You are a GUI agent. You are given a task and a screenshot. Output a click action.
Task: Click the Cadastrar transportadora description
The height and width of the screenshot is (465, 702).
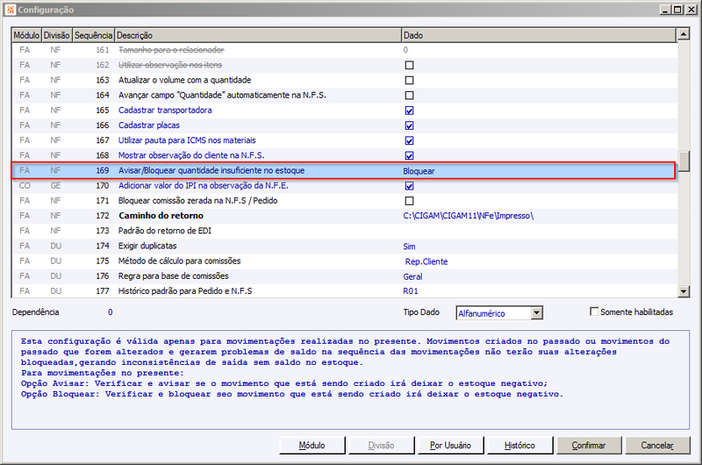165,110
